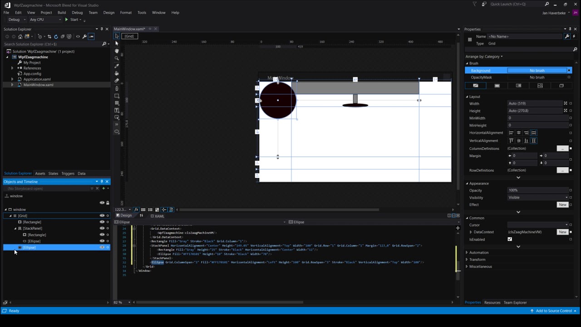
Task: Click Collapse All icon in Solution Explorer
Action: [x=63, y=36]
